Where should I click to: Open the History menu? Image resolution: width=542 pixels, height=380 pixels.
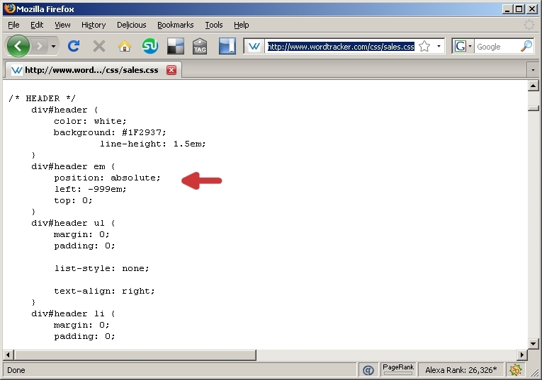coord(94,25)
